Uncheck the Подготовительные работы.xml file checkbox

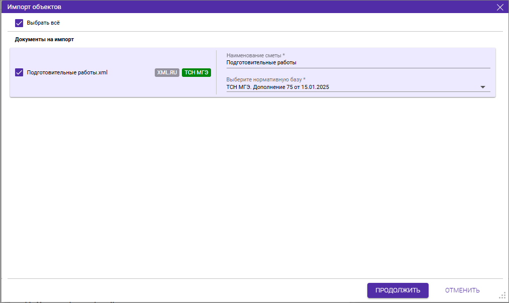[19, 72]
